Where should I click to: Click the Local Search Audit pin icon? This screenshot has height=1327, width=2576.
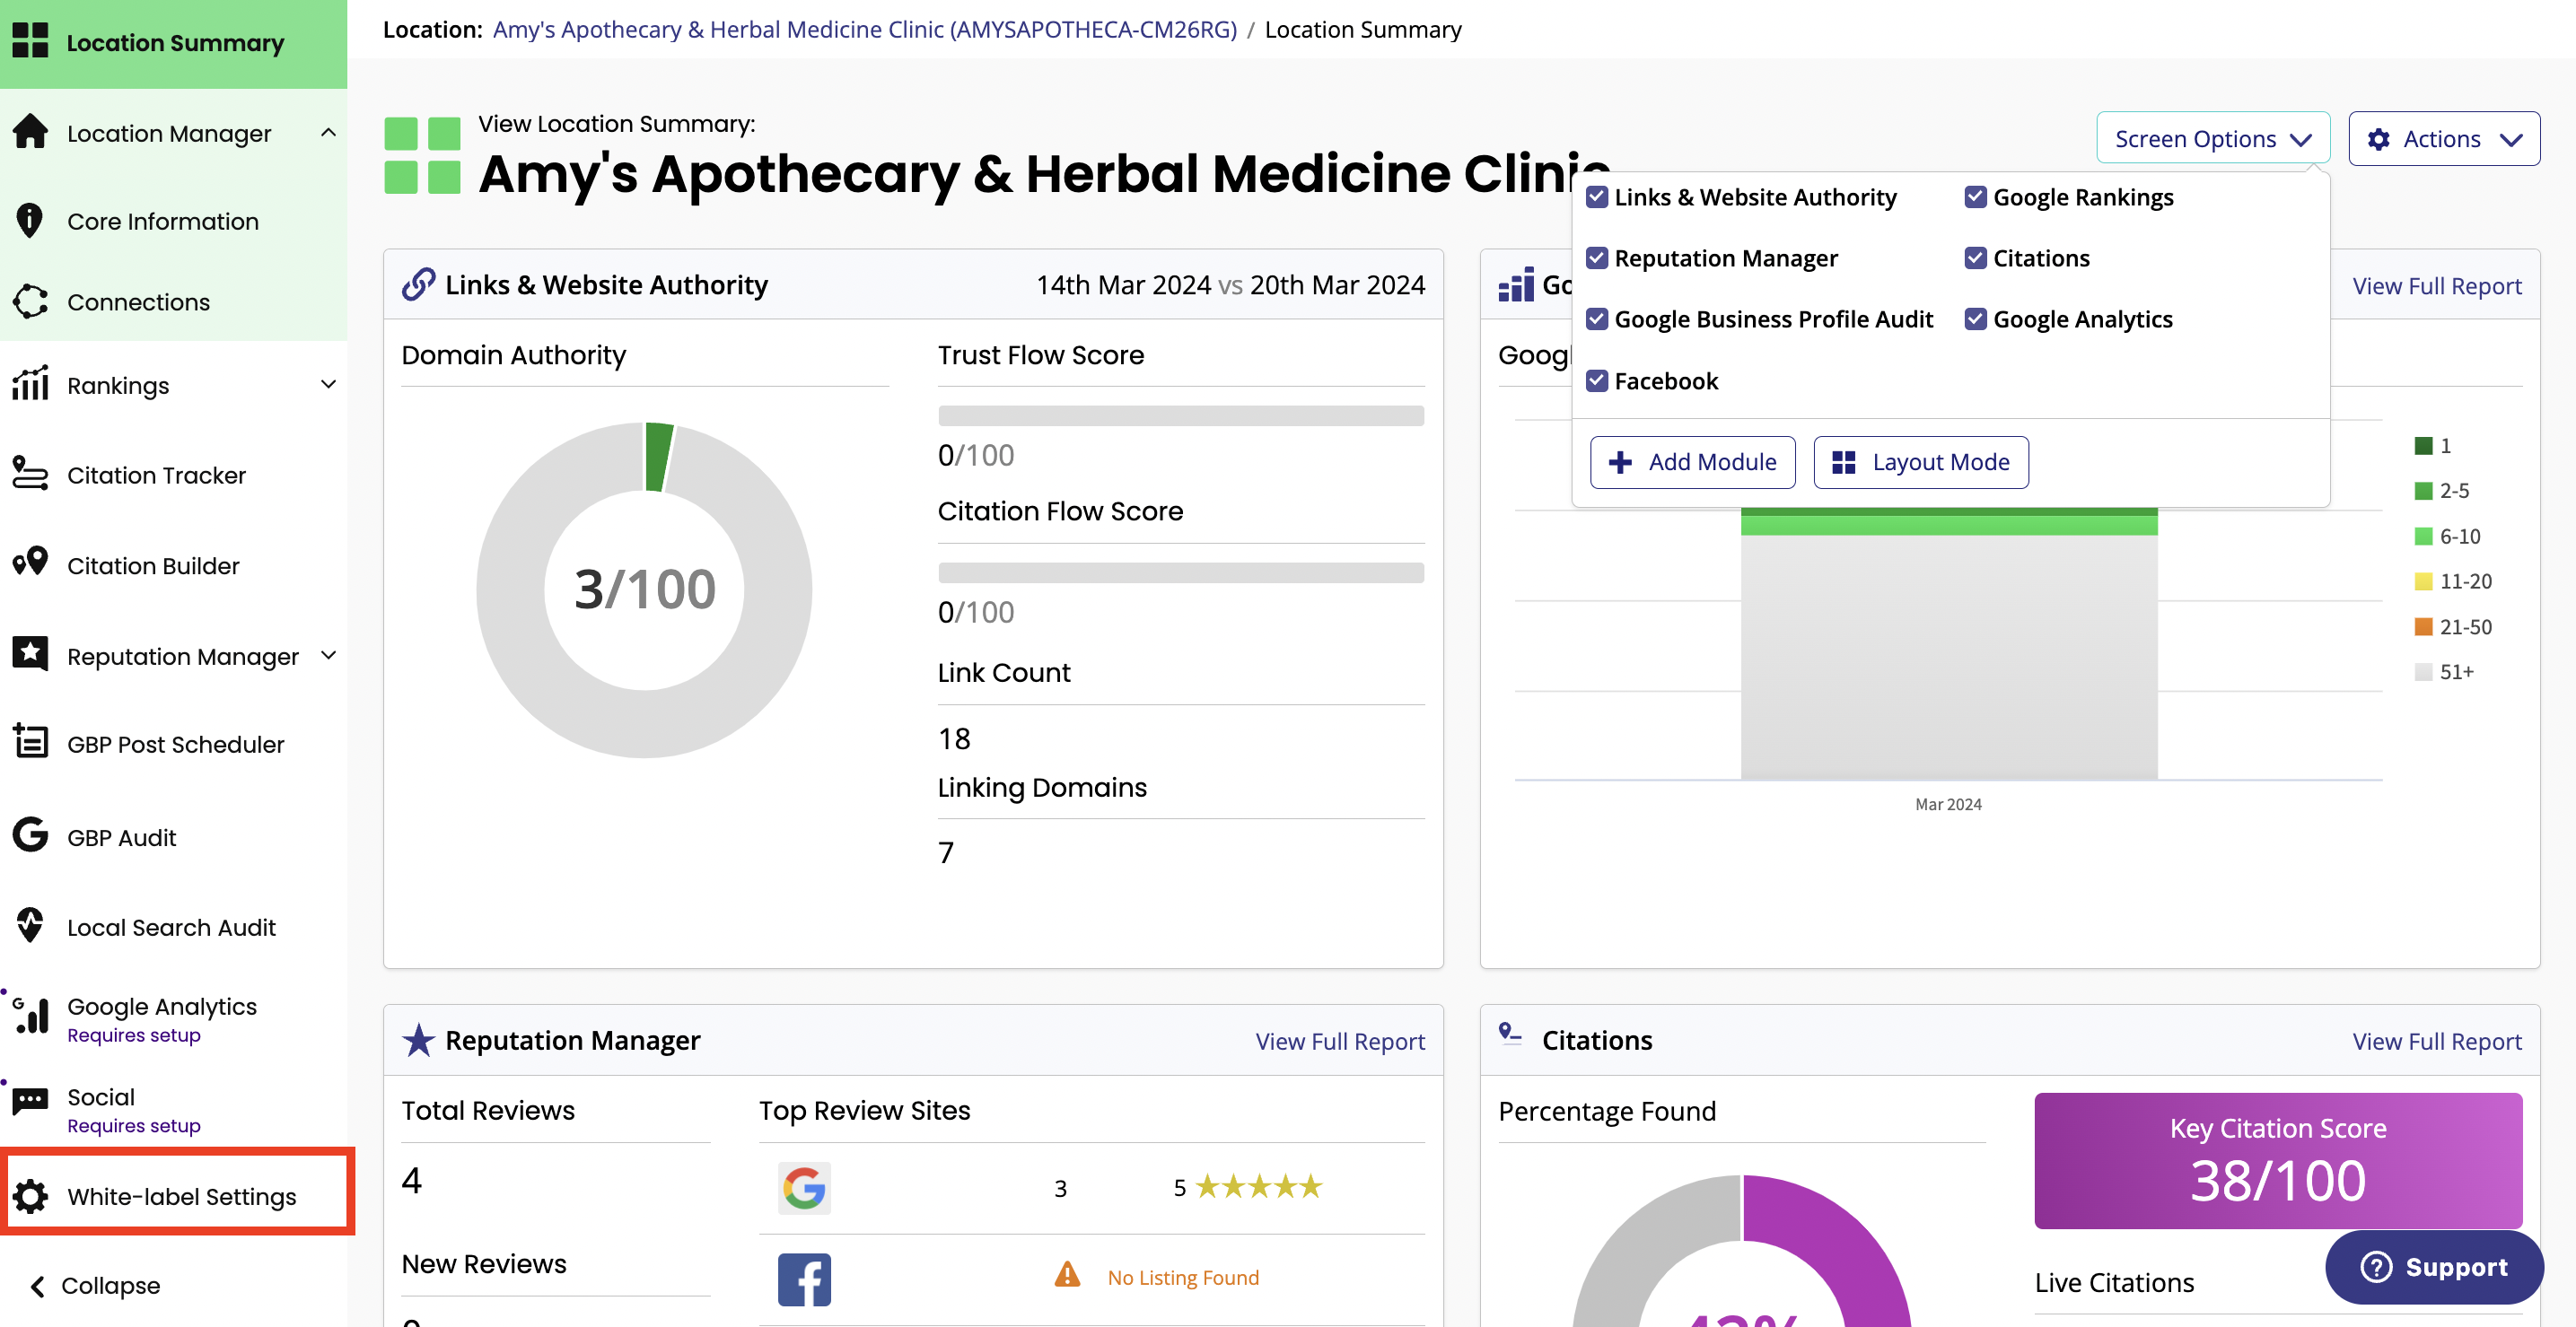(30, 926)
